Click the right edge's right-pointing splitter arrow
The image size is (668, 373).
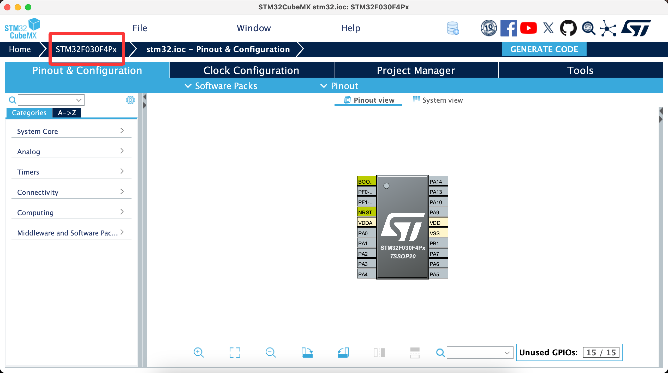point(661,120)
